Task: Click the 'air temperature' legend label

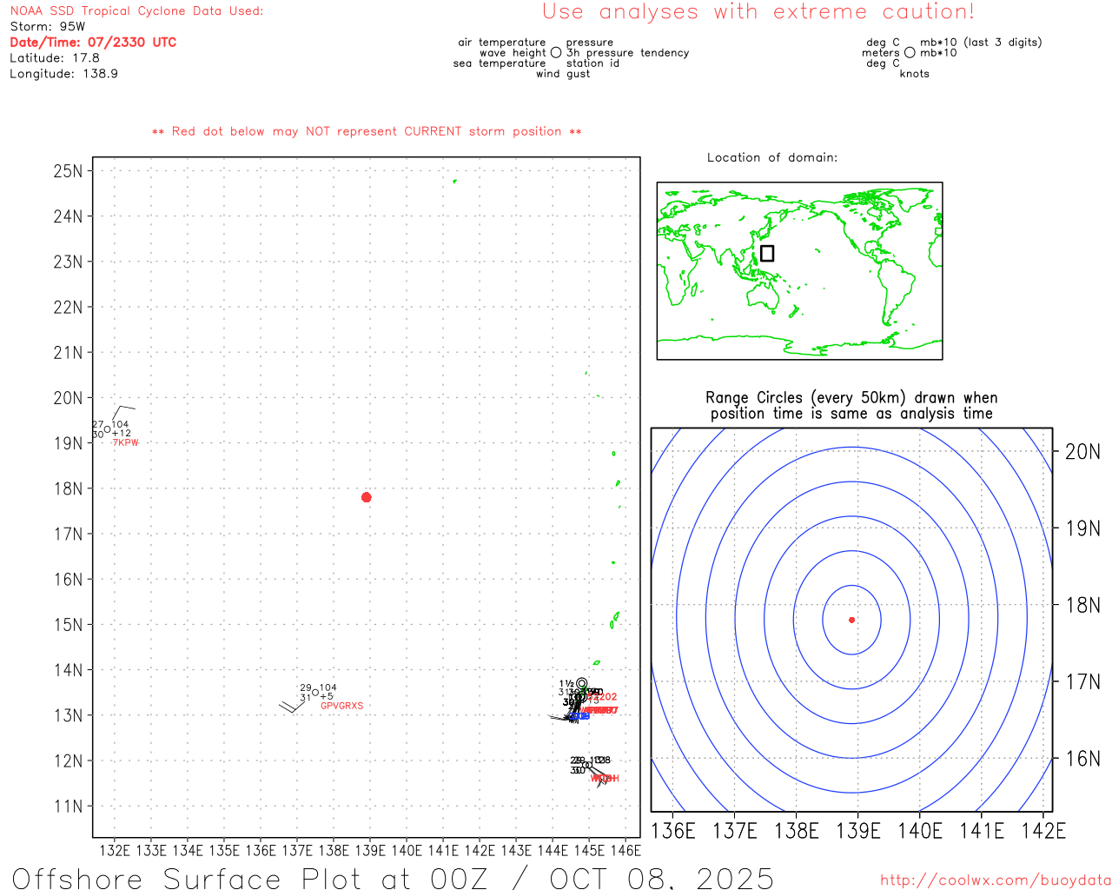Action: pyautogui.click(x=502, y=43)
